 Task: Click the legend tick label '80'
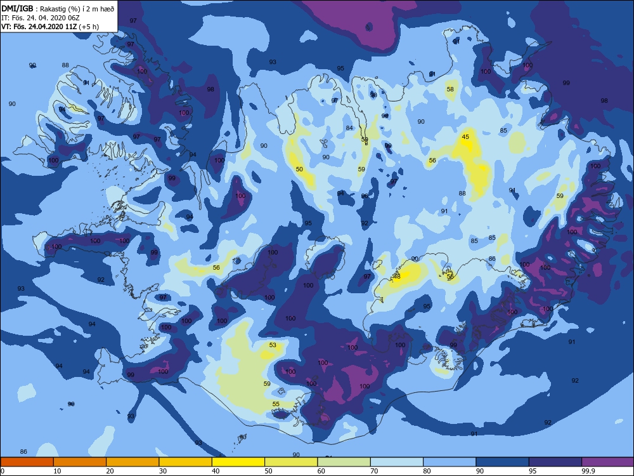427,471
